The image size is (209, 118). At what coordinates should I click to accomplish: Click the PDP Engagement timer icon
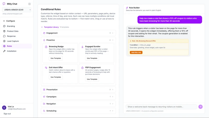(x=82, y=68)
